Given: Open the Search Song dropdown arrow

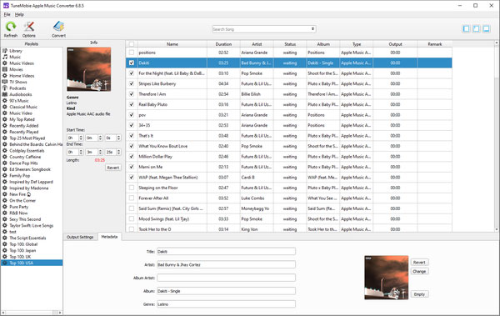Looking at the screenshot, I should pyautogui.click(x=312, y=29).
